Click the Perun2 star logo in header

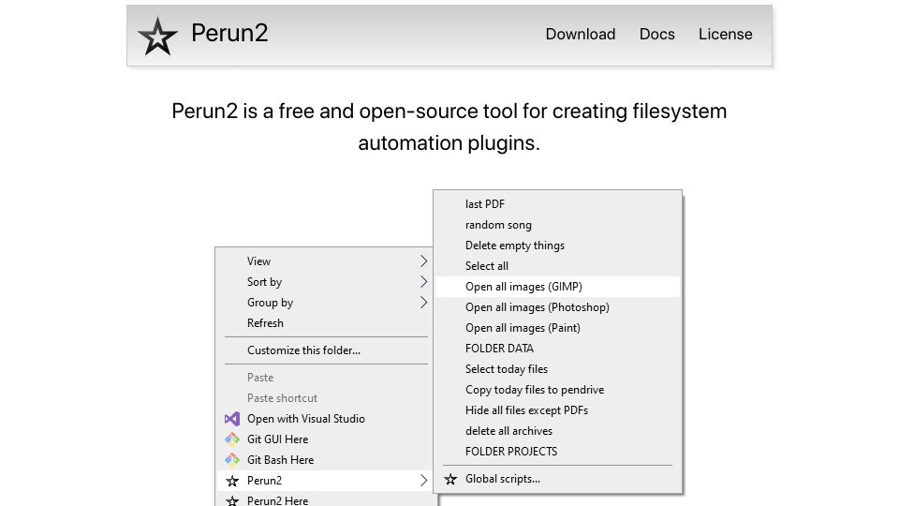tap(157, 36)
